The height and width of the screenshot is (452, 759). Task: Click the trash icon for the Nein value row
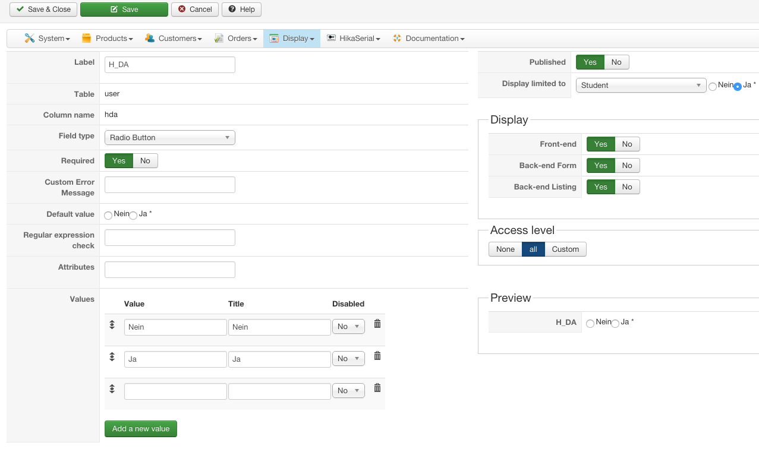377,324
